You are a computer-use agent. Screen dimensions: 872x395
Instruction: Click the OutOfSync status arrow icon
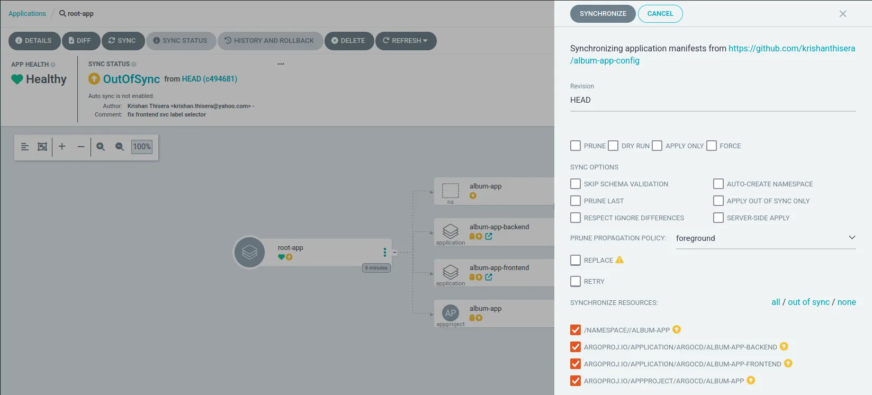pos(94,79)
